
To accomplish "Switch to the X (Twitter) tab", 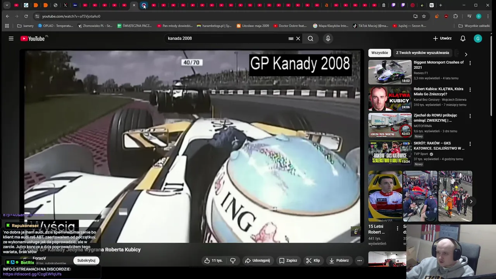I will point(65,5).
